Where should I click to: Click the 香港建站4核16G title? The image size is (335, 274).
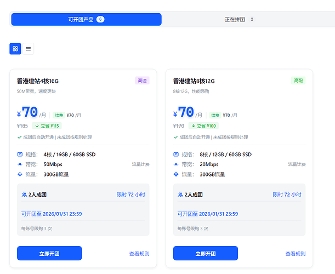coord(38,81)
